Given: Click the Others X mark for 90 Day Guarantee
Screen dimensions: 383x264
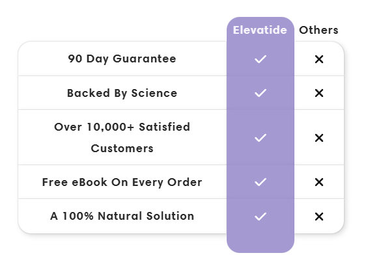Looking at the screenshot, I should pyautogui.click(x=319, y=59).
